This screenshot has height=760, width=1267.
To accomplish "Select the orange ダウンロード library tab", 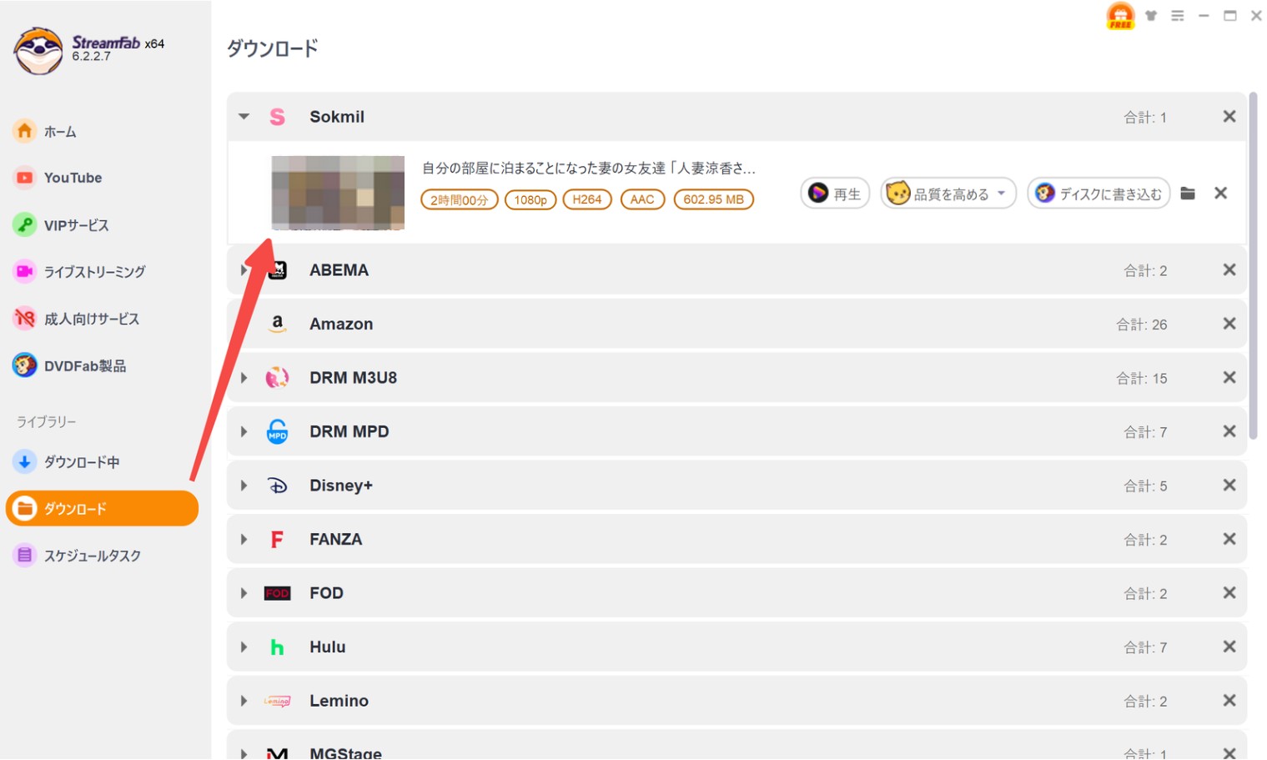I will click(x=102, y=508).
